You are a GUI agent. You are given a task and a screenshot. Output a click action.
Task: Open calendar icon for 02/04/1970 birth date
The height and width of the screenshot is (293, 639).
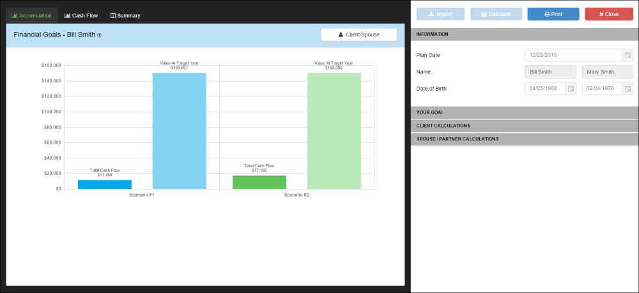coord(628,88)
